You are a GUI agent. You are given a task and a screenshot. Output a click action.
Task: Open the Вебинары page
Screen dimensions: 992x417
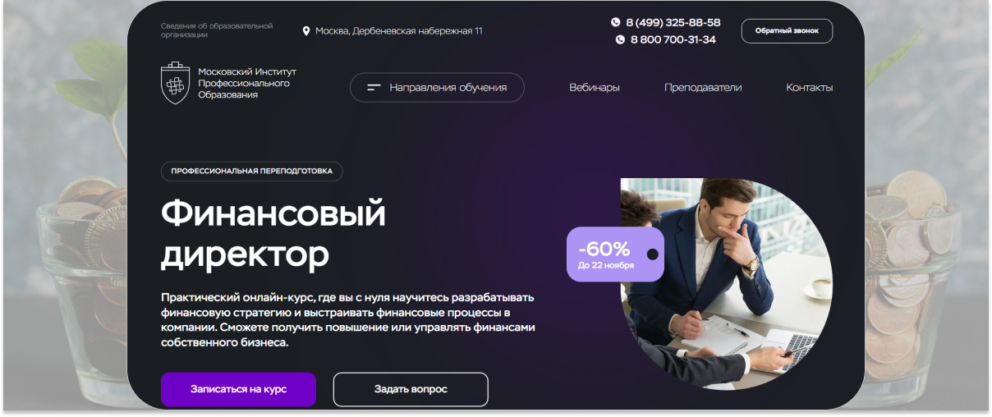pyautogui.click(x=595, y=88)
